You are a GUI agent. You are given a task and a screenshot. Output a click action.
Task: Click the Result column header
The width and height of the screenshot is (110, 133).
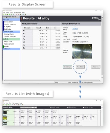(x=39, y=28)
